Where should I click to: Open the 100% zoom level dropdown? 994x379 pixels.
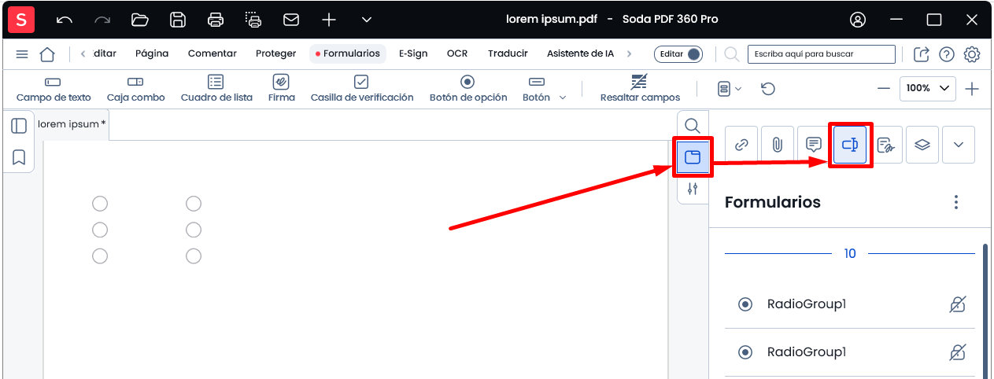coord(928,88)
